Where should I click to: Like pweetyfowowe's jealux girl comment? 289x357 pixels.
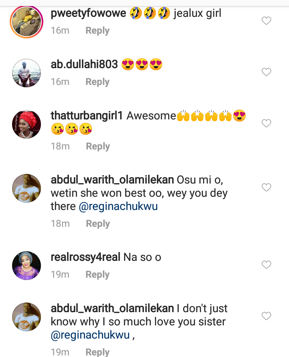(267, 21)
